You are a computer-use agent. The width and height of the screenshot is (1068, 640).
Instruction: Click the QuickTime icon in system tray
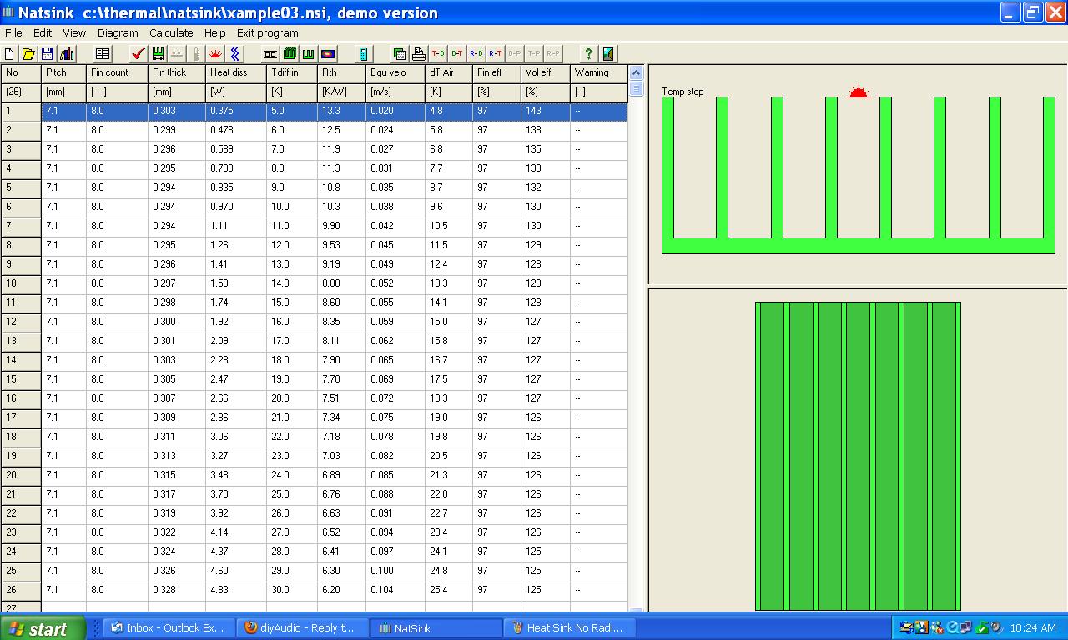(x=952, y=628)
